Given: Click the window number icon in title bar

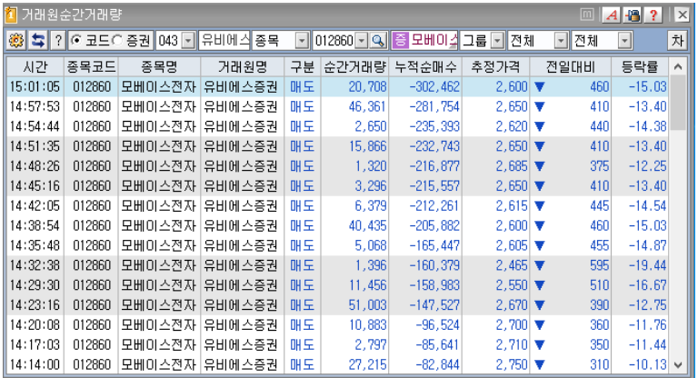Looking at the screenshot, I should 10,15.
